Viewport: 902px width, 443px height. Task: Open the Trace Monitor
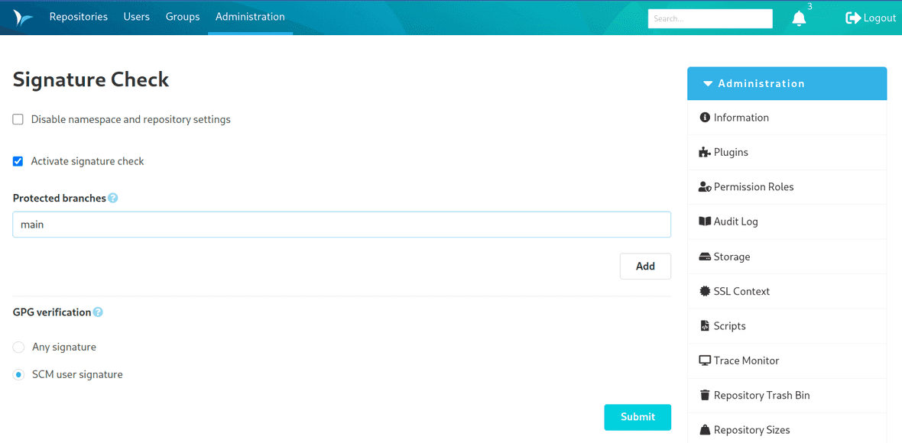745,360
